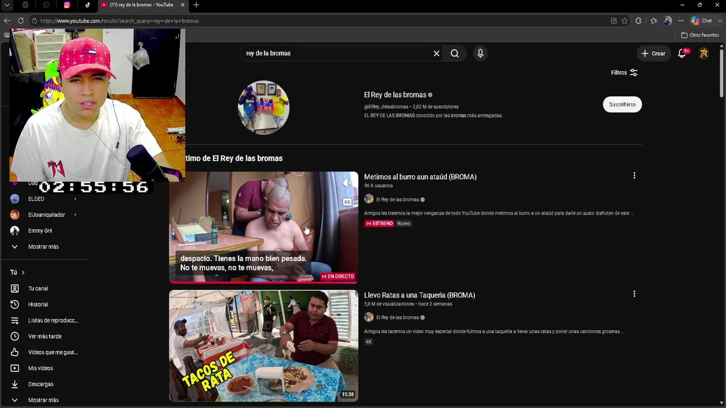Viewport: 726px width, 408px height.
Task: Switch to the globe icon pinned tab
Action: click(26, 5)
